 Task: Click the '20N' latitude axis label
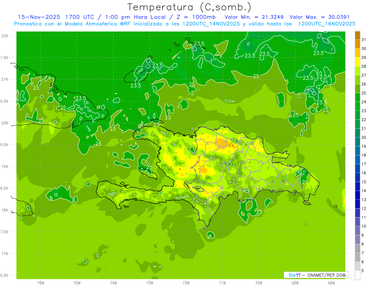click(5, 123)
